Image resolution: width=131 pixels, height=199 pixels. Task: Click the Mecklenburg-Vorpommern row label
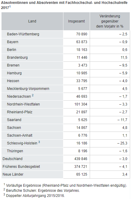28,89
